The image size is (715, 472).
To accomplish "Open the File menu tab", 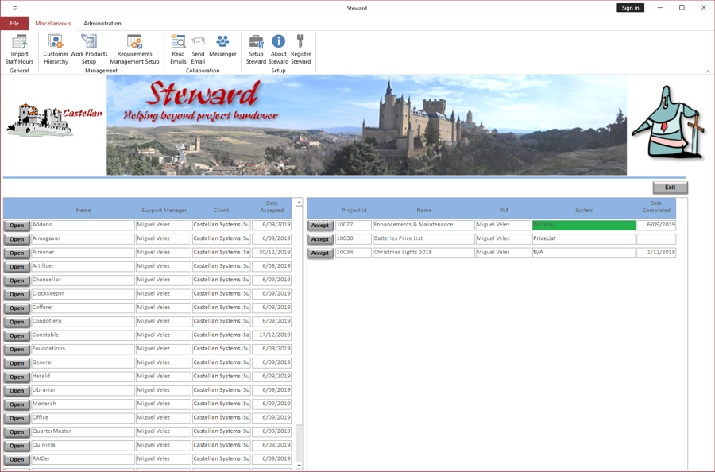I will 14,23.
